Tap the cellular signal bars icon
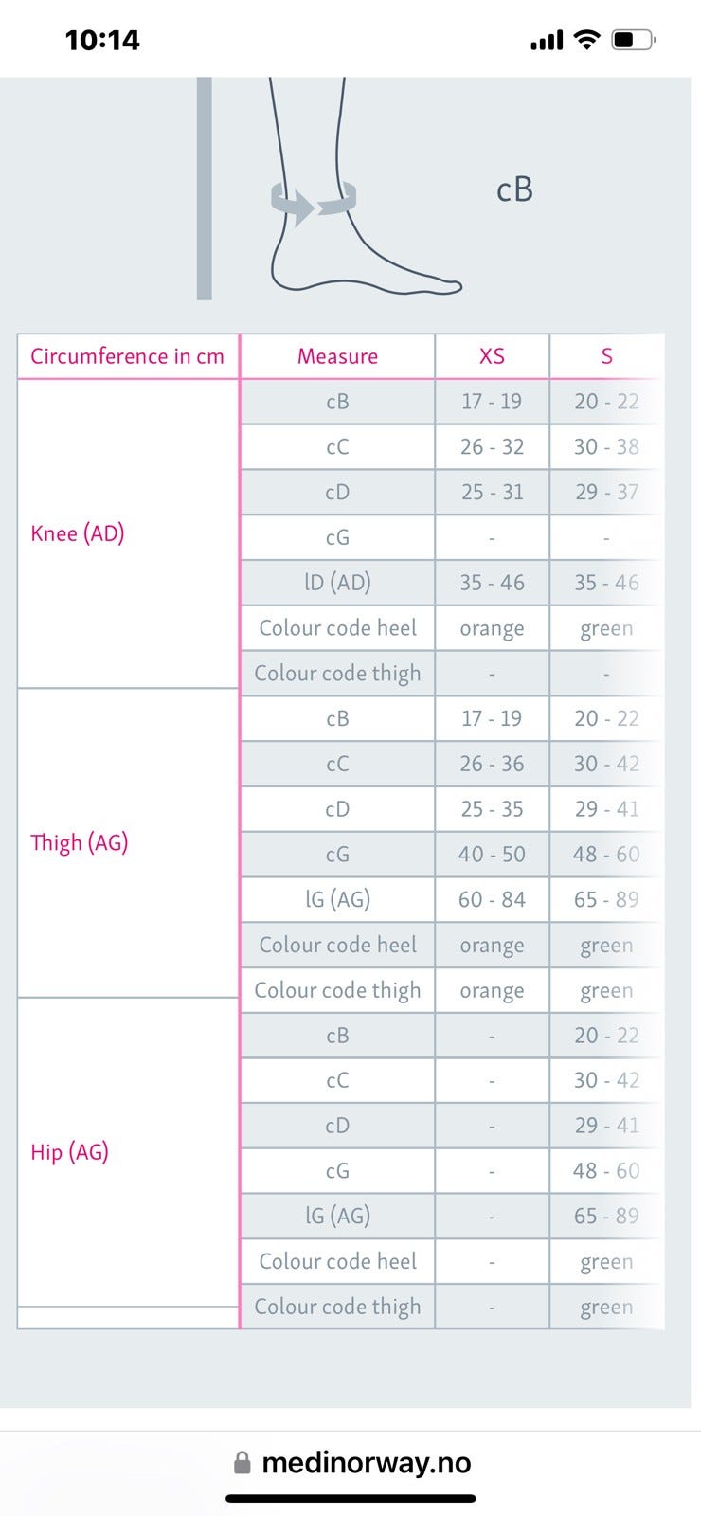The width and height of the screenshot is (701, 1516). (547, 41)
